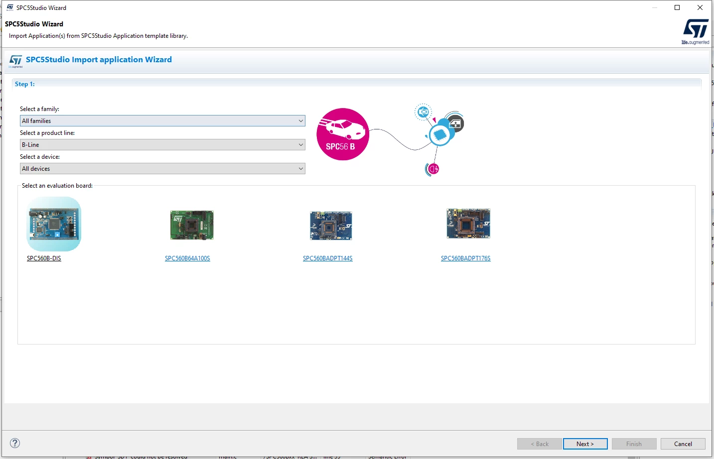Viewport: 714px width, 459px height.
Task: Open the Select a device dropdown
Action: 162,169
